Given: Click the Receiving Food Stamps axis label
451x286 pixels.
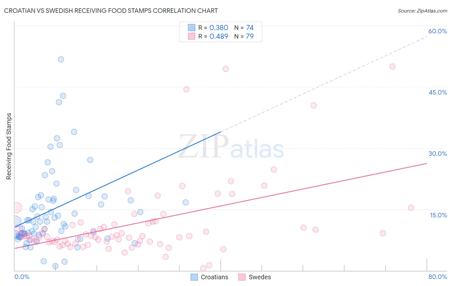Looking at the screenshot, I should tap(9, 146).
